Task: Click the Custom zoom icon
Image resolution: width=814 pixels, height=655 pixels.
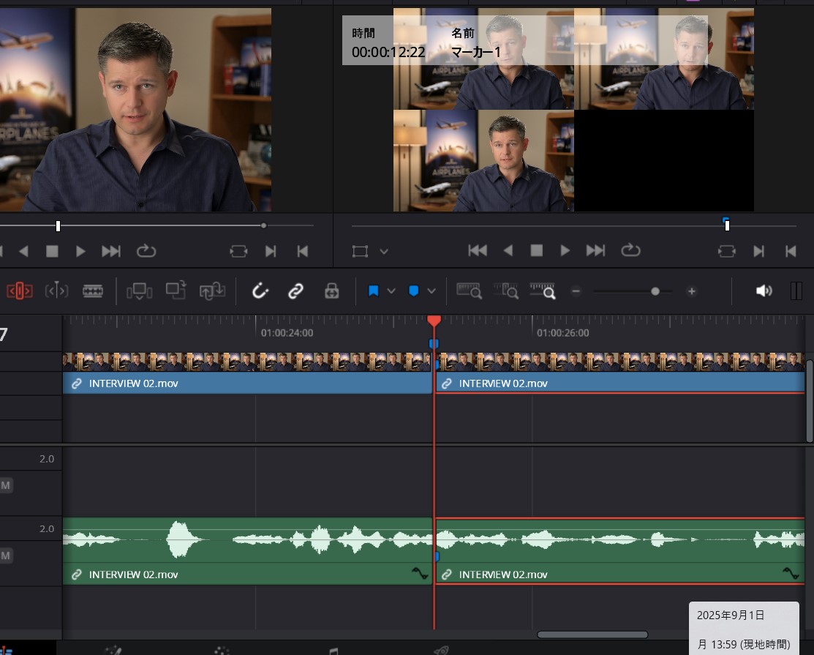Action: (x=543, y=291)
